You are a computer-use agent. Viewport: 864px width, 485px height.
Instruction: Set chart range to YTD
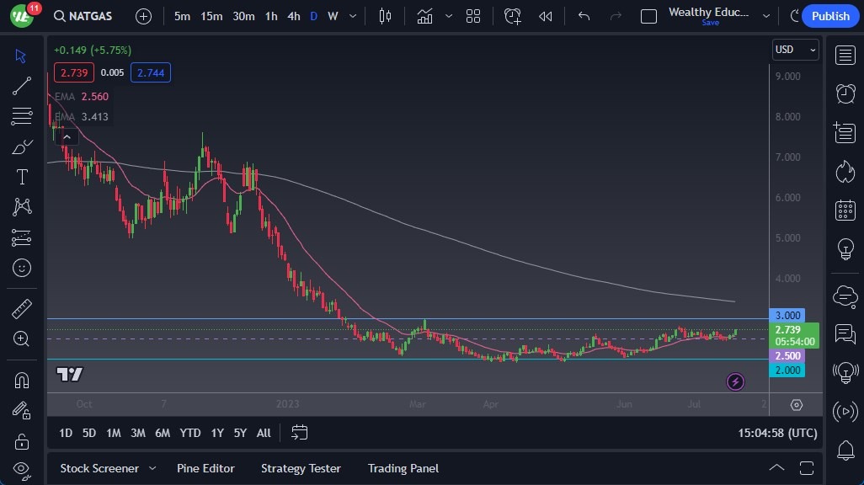pos(190,433)
